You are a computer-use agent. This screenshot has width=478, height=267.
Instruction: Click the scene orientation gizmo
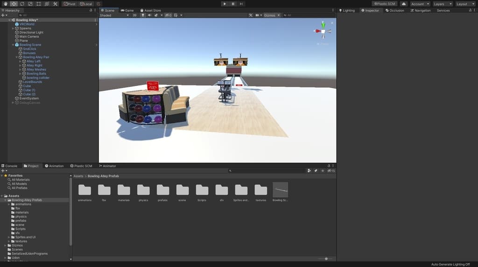coord(323,31)
